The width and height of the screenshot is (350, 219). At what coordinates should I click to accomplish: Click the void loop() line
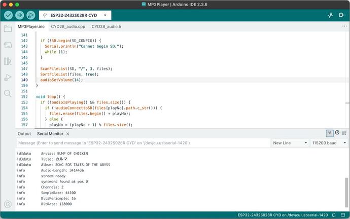(50, 97)
